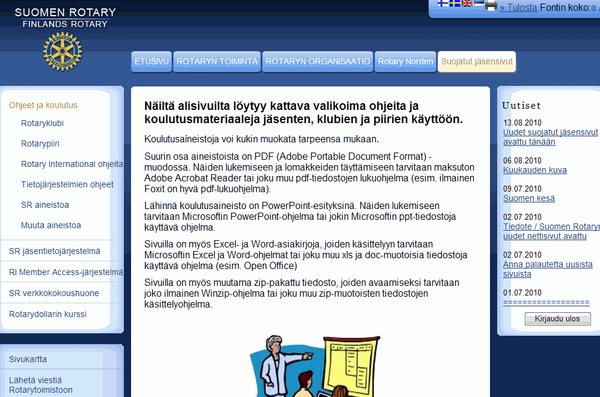600x397 pixels.
Task: Open the Rotarypiiri sidebar item
Action: point(40,144)
